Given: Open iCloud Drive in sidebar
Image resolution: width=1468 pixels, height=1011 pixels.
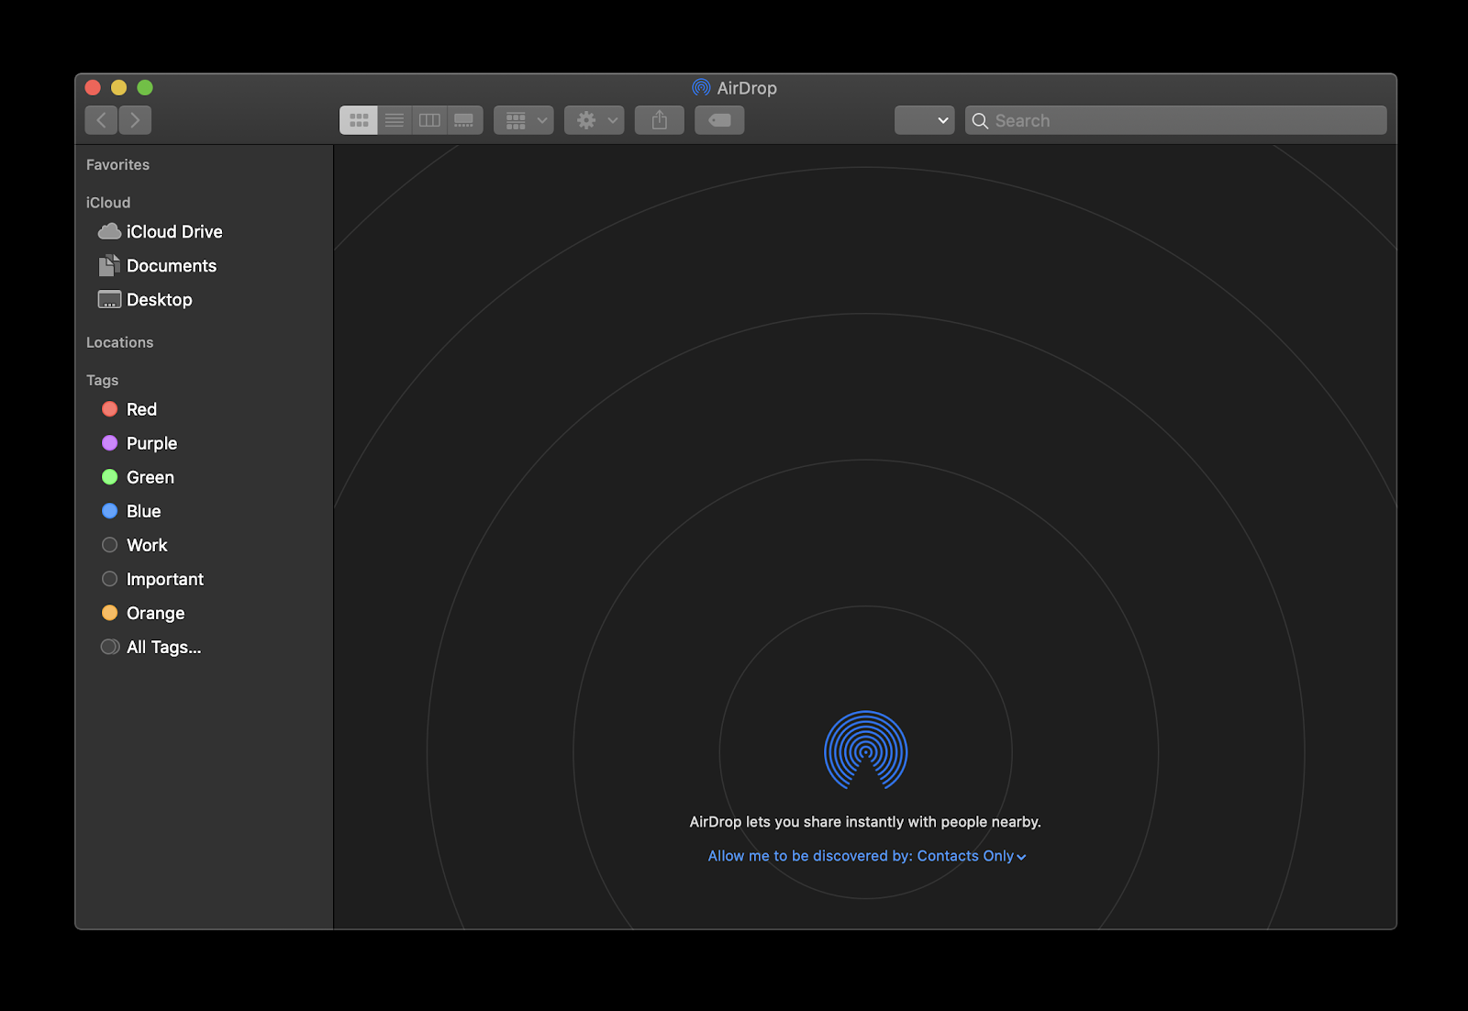Looking at the screenshot, I should tap(204, 232).
